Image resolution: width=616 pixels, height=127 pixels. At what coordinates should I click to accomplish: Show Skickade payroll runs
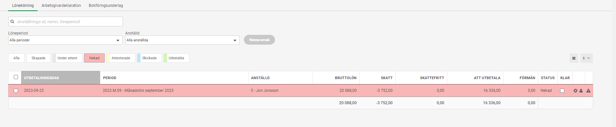pyautogui.click(x=149, y=58)
